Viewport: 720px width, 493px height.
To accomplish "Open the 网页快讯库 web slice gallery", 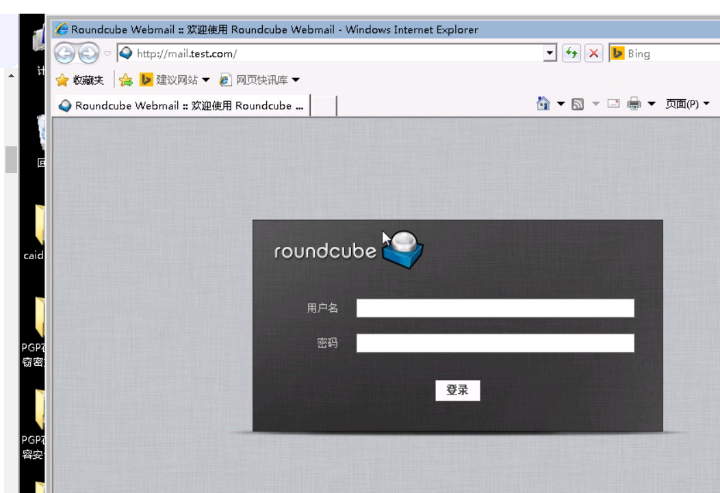I will [x=253, y=80].
